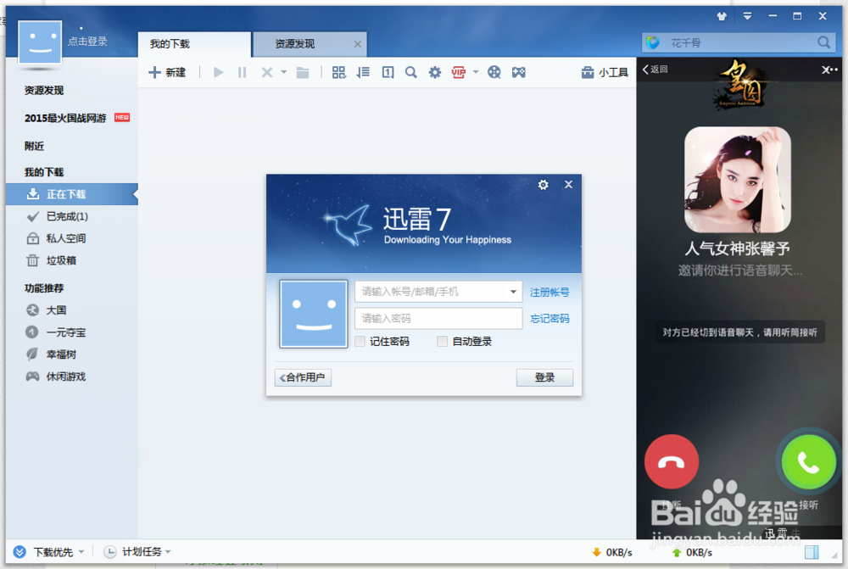Expand saved accounts dropdown arrow

(513, 292)
